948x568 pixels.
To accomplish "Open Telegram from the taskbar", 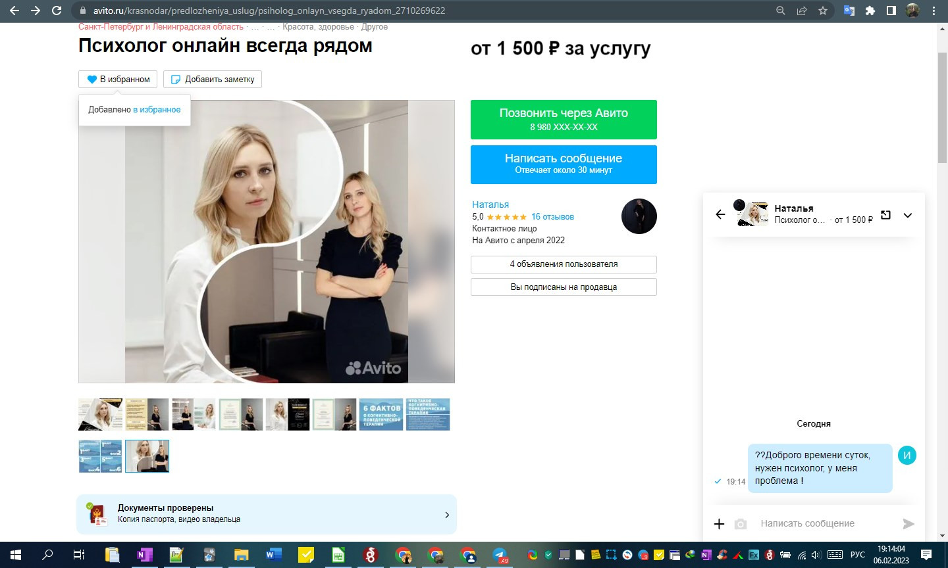I will click(x=500, y=555).
